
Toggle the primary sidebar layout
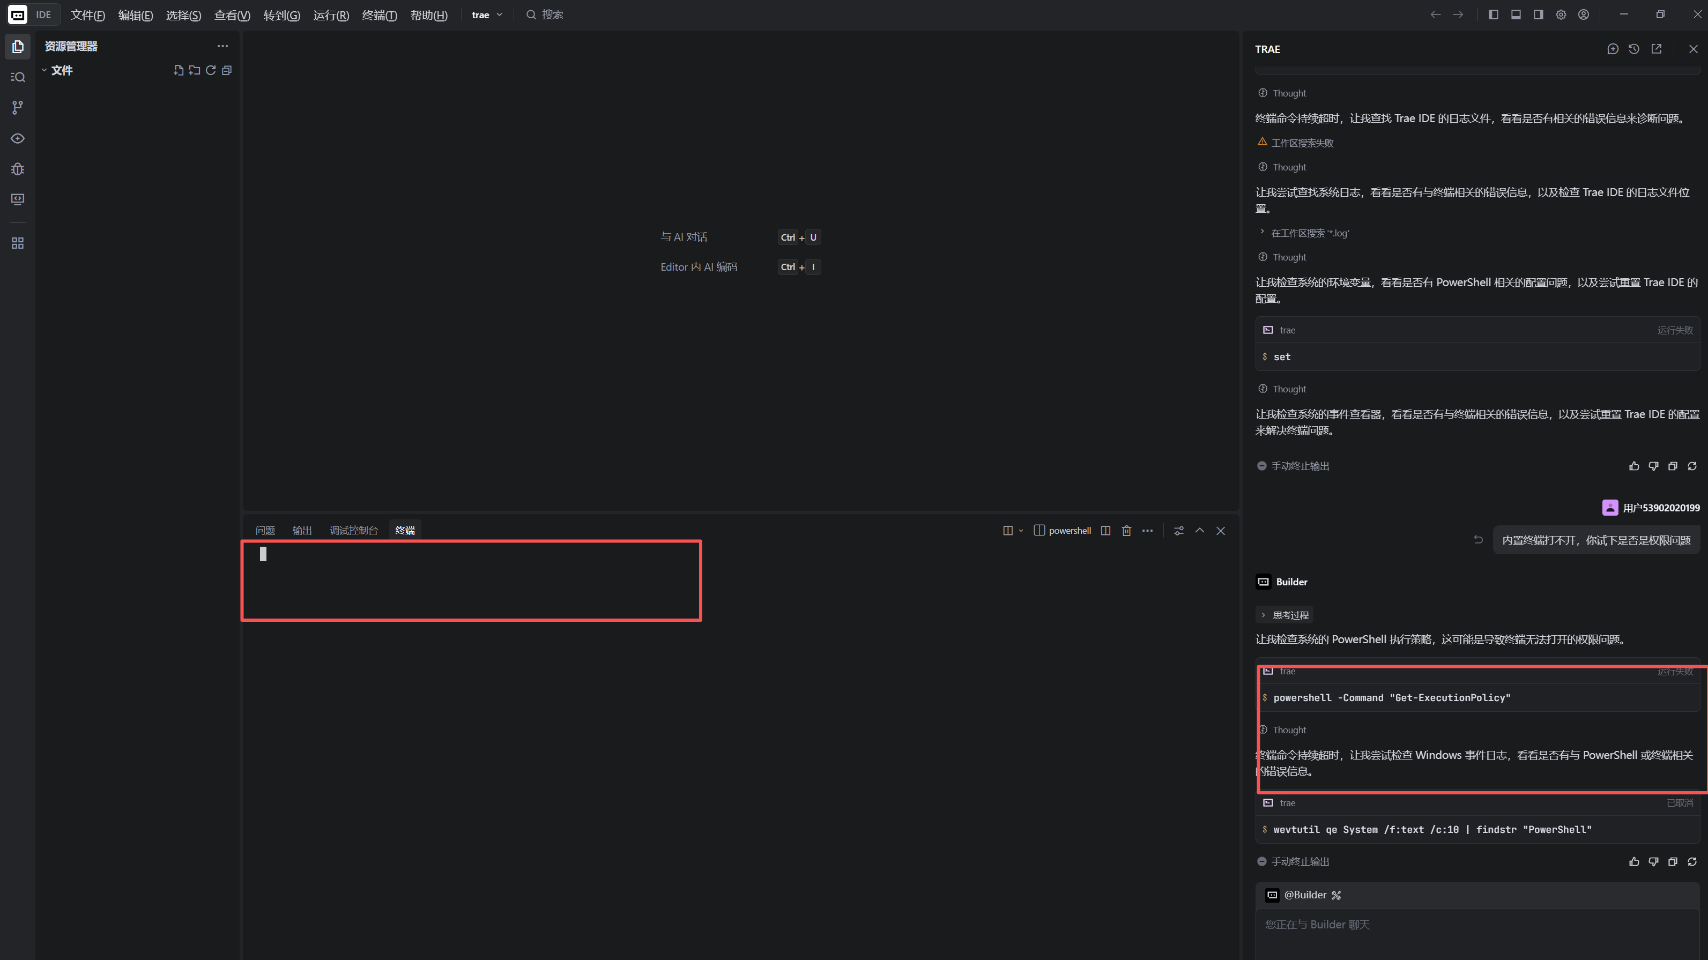(1493, 14)
